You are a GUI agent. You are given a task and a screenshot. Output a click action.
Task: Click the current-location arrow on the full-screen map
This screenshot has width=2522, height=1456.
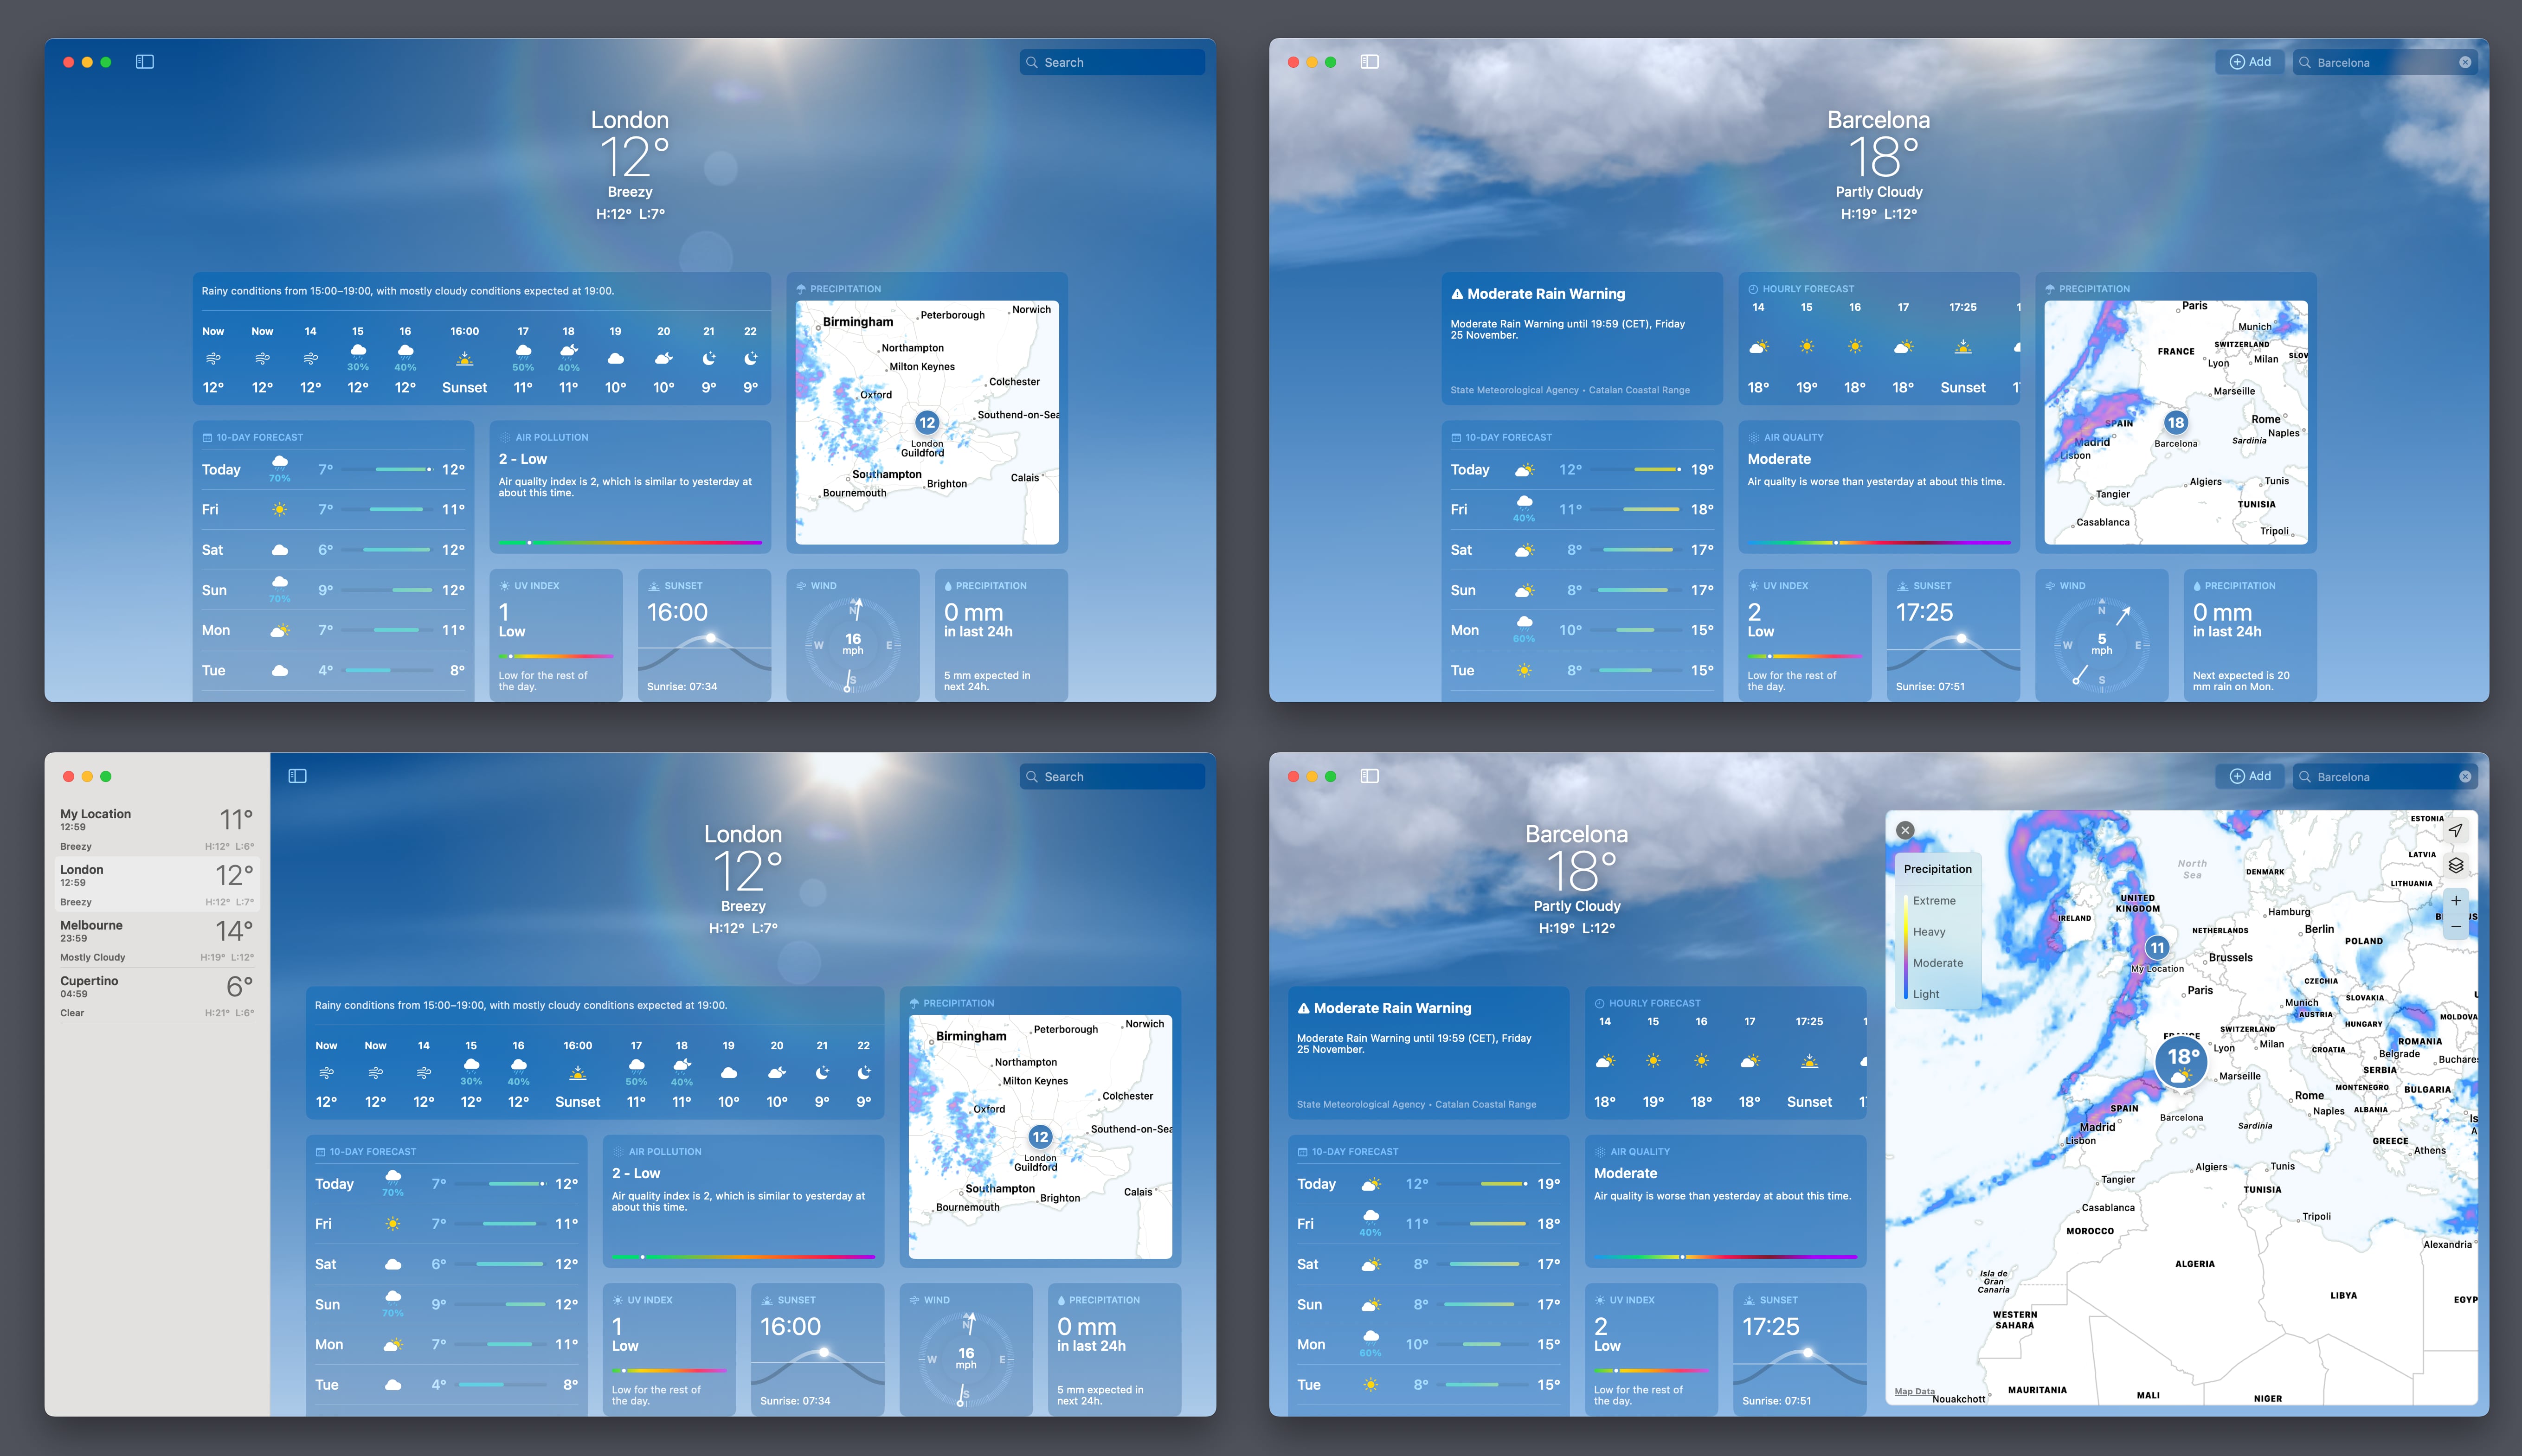coord(2456,829)
